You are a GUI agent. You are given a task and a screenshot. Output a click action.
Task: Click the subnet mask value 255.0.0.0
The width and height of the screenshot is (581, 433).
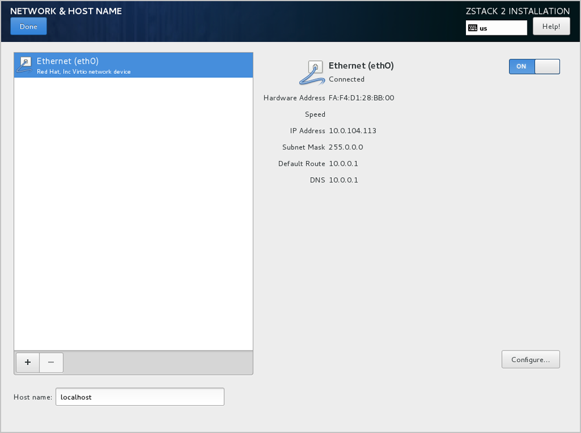[x=346, y=147]
